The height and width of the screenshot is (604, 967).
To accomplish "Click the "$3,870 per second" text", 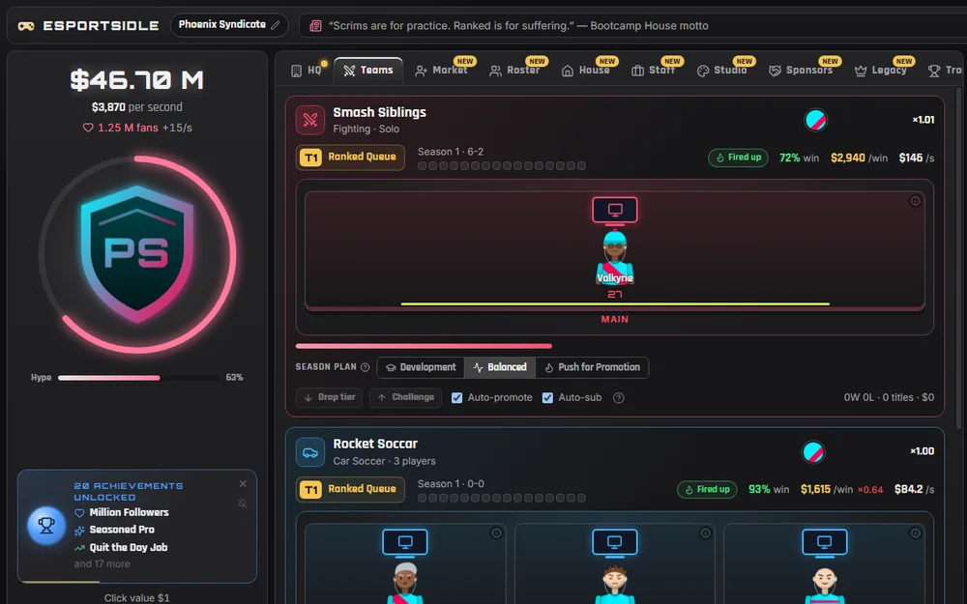I will tap(137, 107).
